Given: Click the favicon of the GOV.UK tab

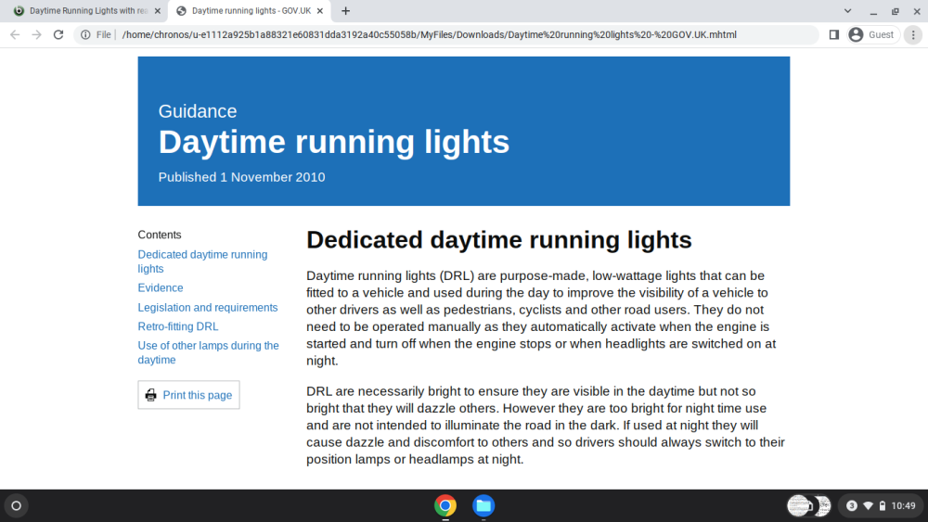Looking at the screenshot, I should [181, 10].
